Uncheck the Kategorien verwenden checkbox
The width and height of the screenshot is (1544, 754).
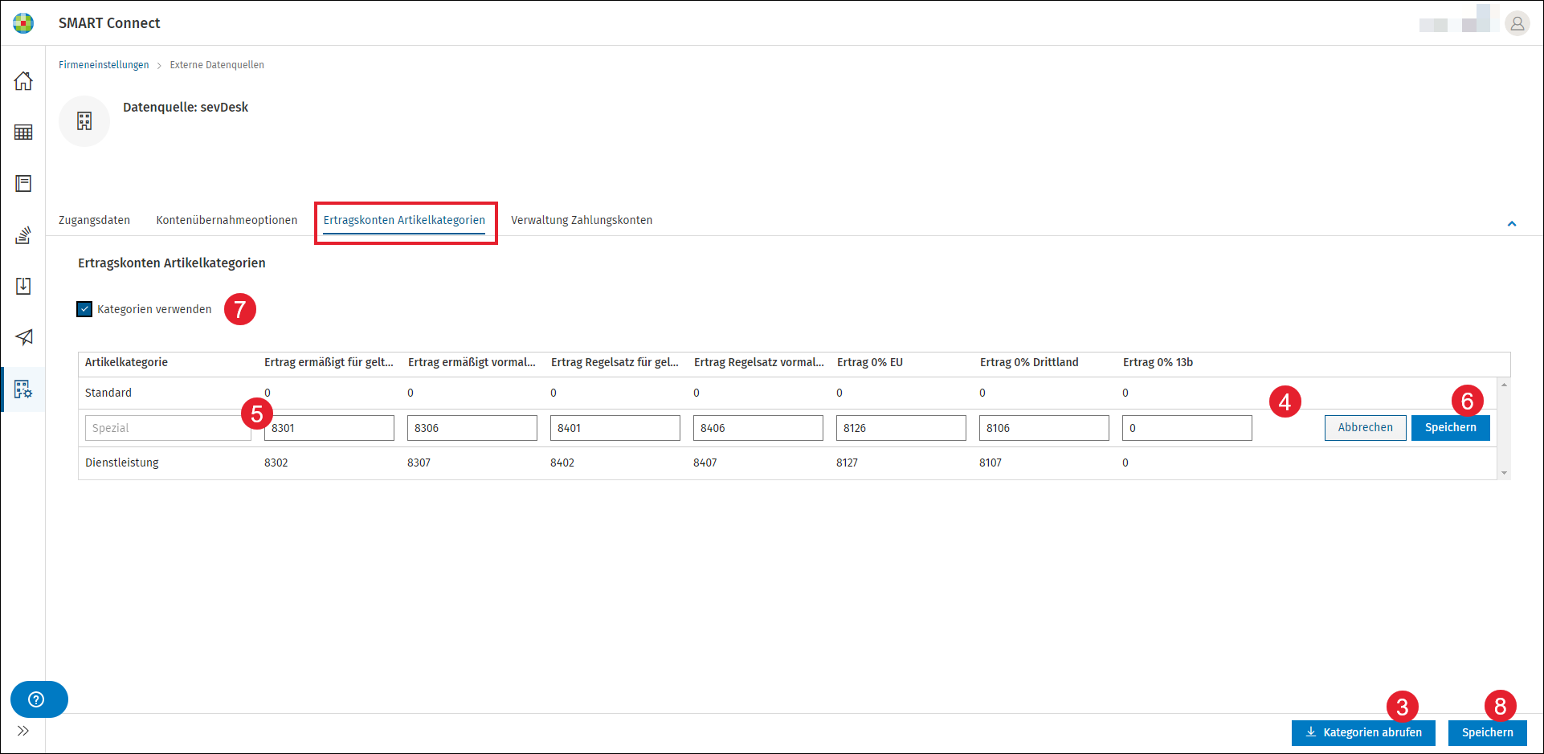point(84,309)
